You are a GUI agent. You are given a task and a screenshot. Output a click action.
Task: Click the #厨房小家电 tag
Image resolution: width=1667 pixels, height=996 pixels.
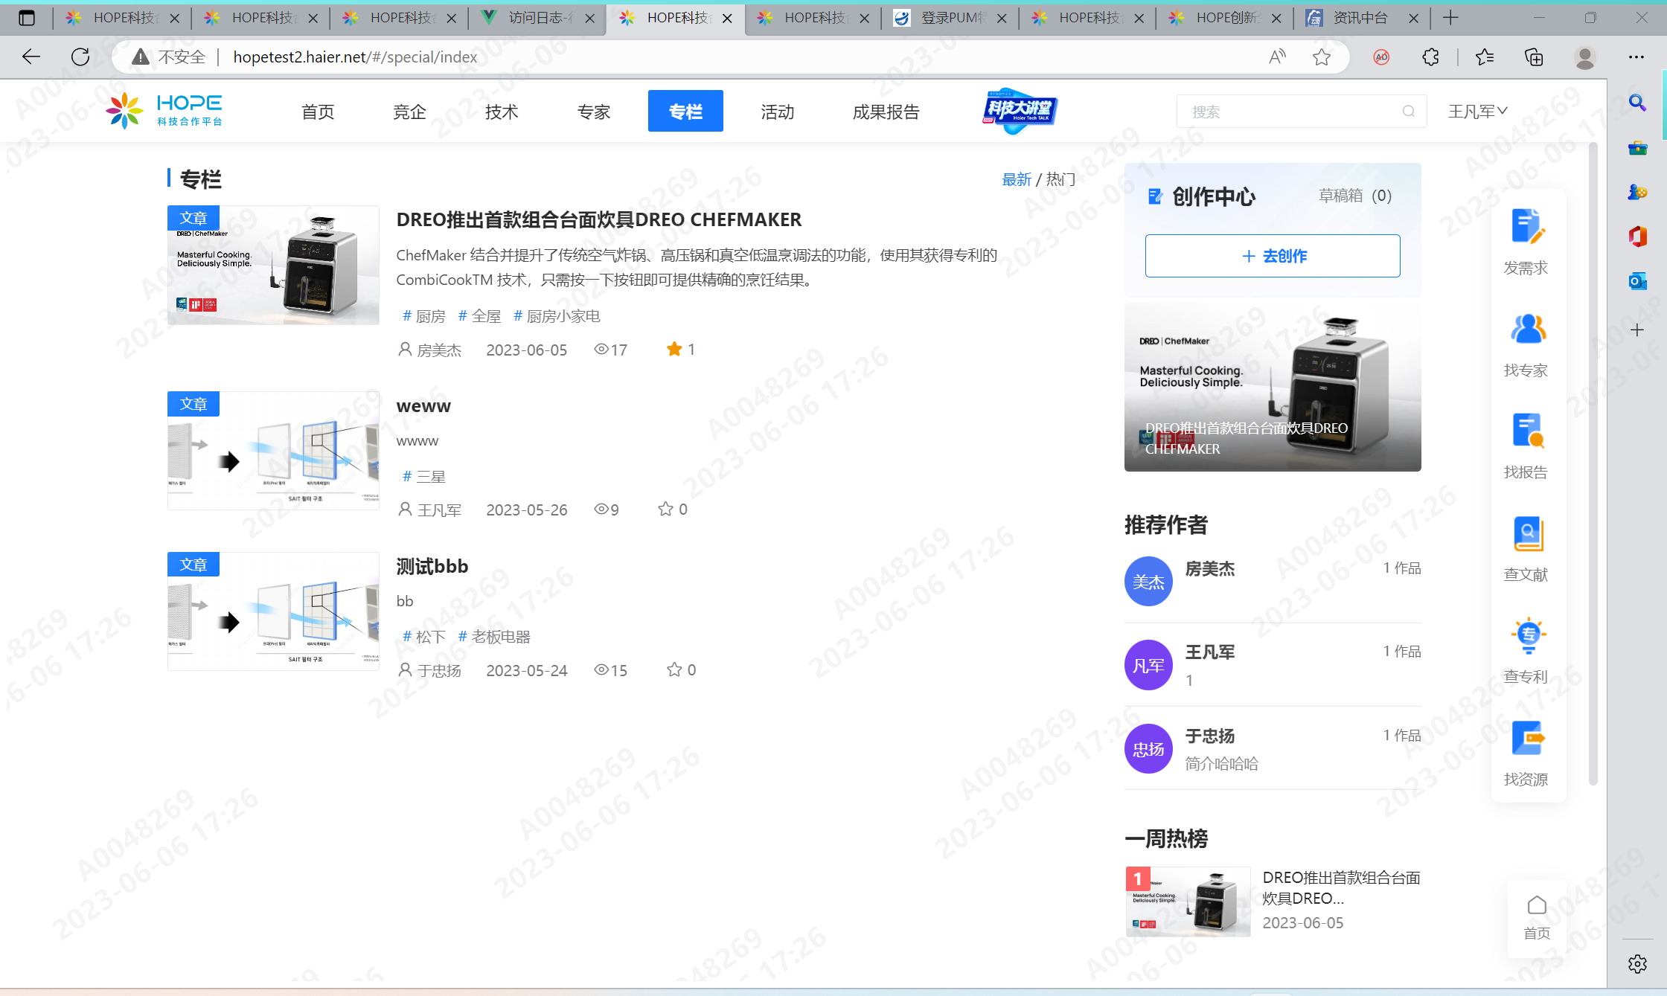tap(557, 316)
